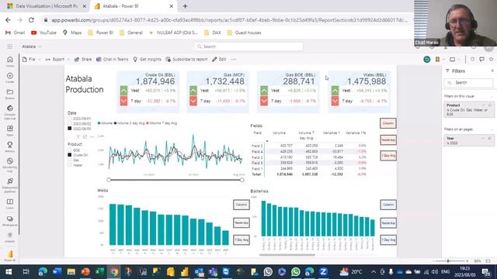The width and height of the screenshot is (497, 279).
Task: Open Chrome from the taskbar
Action: [x=114, y=271]
